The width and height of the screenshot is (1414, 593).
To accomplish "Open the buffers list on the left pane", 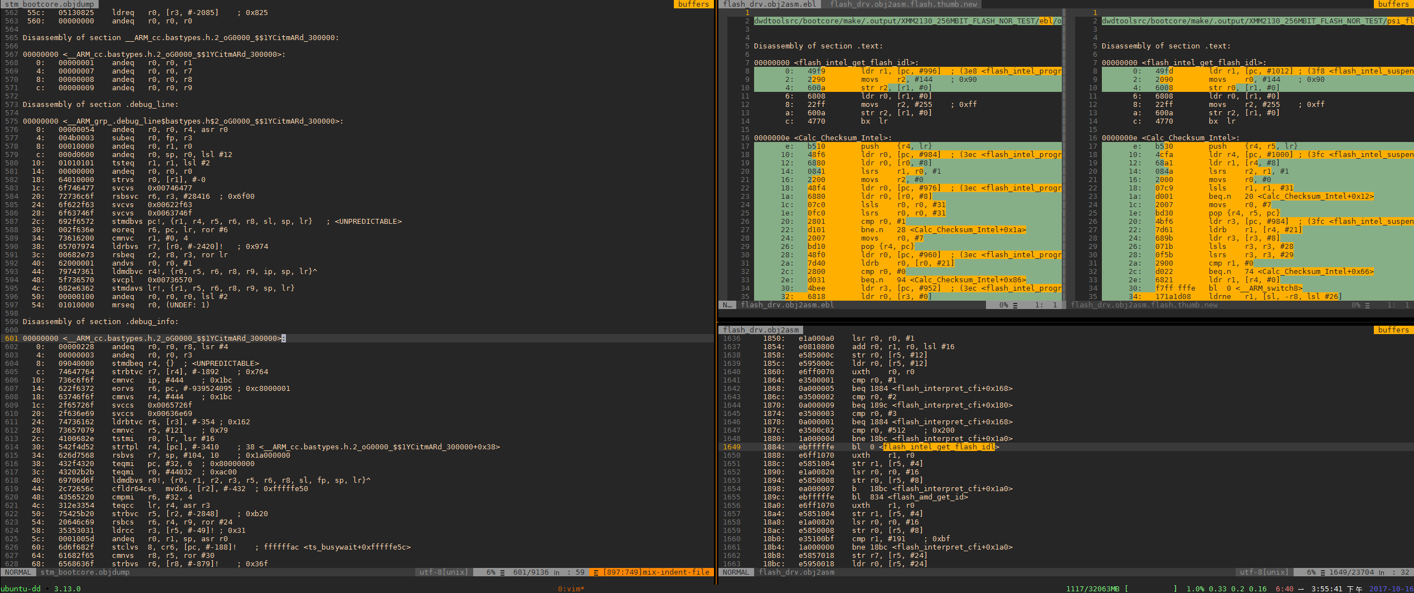I will click(694, 4).
